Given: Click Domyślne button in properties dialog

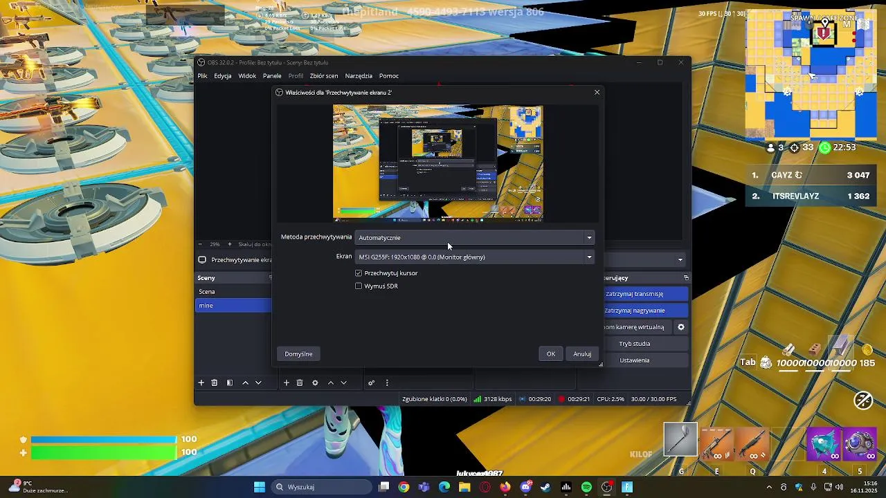Looking at the screenshot, I should pyautogui.click(x=298, y=354).
